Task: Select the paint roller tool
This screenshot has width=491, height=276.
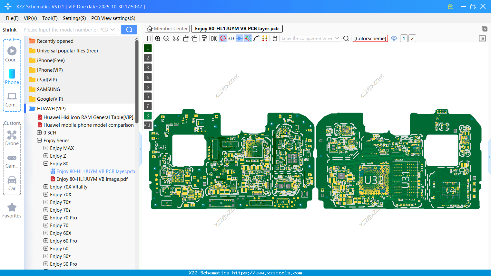Action: pos(204,38)
